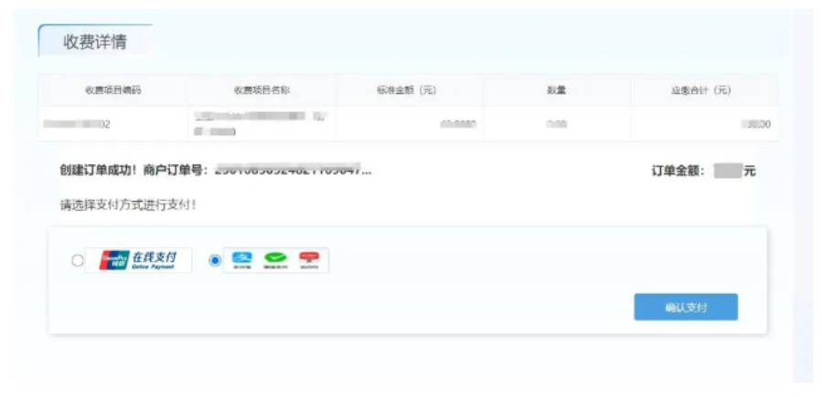This screenshot has height=397, width=822.
Task: Click the 订单金额 order amount value
Action: (727, 171)
